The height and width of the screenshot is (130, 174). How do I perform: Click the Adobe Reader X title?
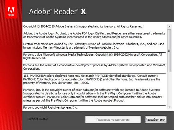(57, 11)
